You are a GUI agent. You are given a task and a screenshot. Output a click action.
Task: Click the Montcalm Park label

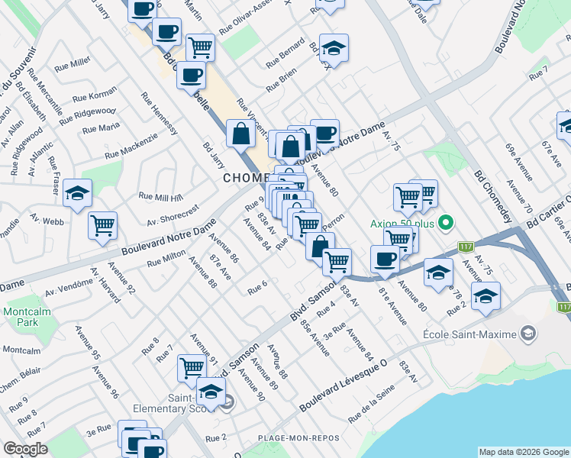27,317
